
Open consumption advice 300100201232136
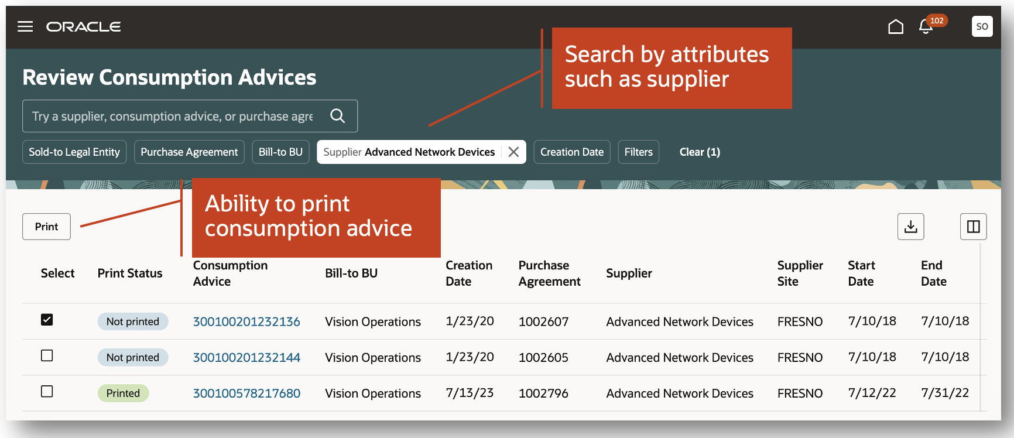click(x=246, y=321)
